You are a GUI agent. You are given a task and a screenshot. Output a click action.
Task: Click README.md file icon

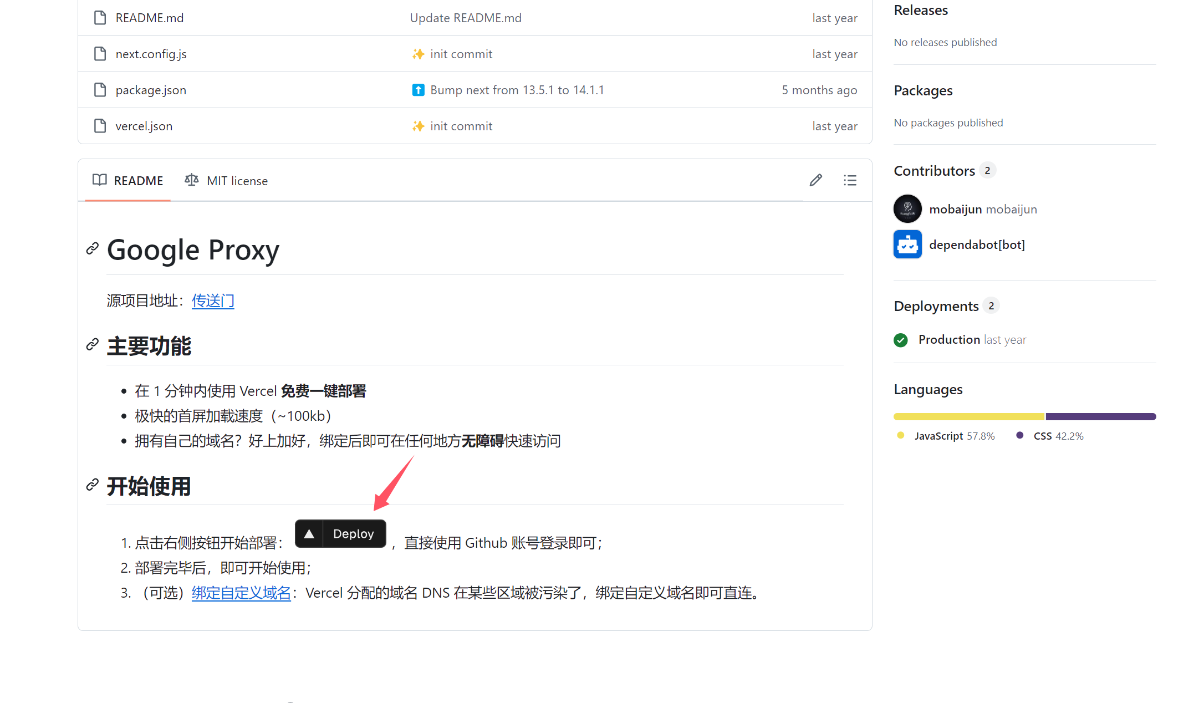coord(100,18)
